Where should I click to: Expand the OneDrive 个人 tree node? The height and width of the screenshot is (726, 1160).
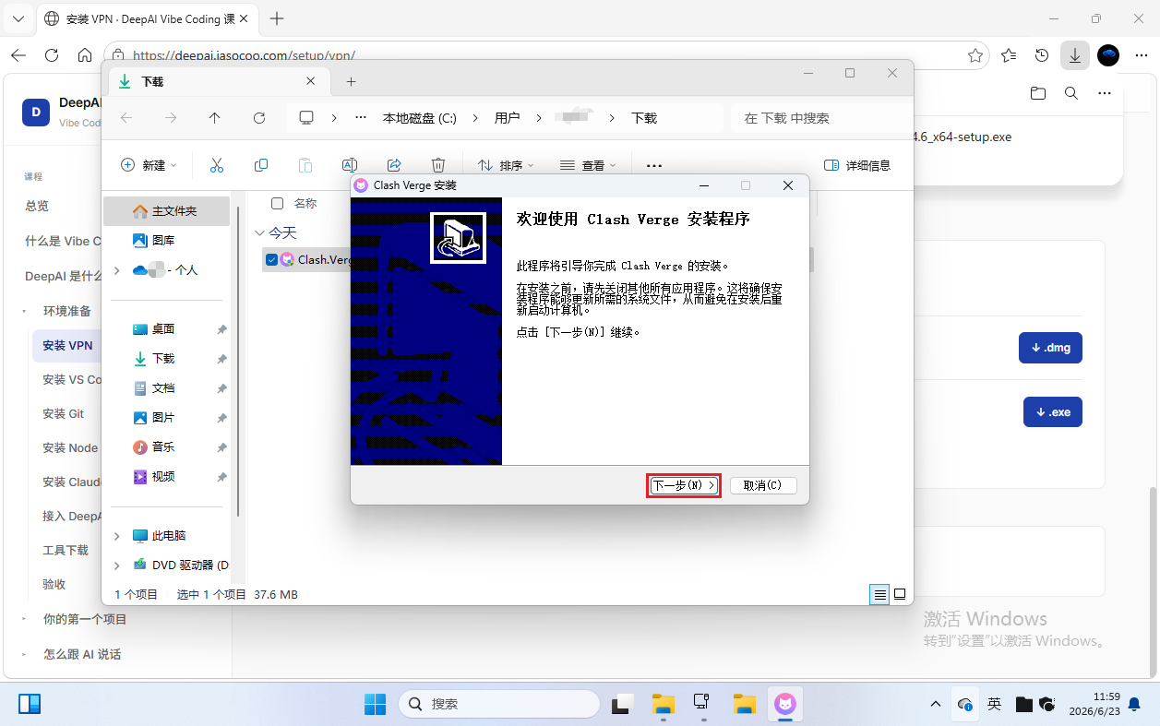(116, 270)
